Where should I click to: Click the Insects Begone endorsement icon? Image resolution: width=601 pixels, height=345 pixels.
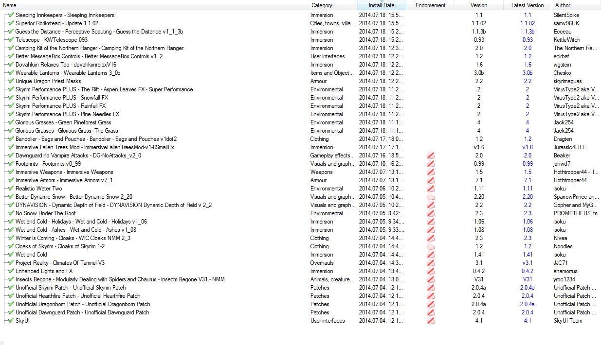(430, 279)
